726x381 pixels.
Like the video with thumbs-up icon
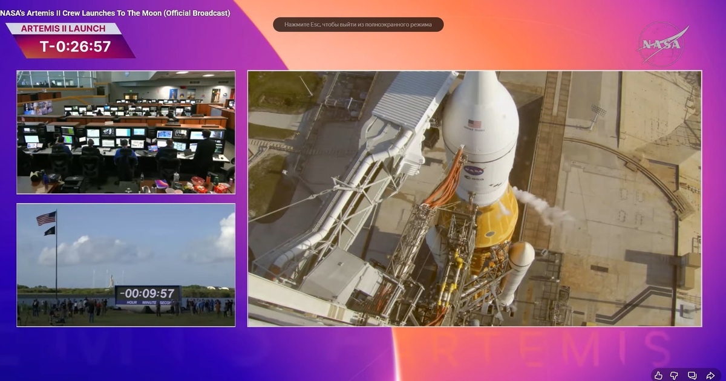[658, 375]
